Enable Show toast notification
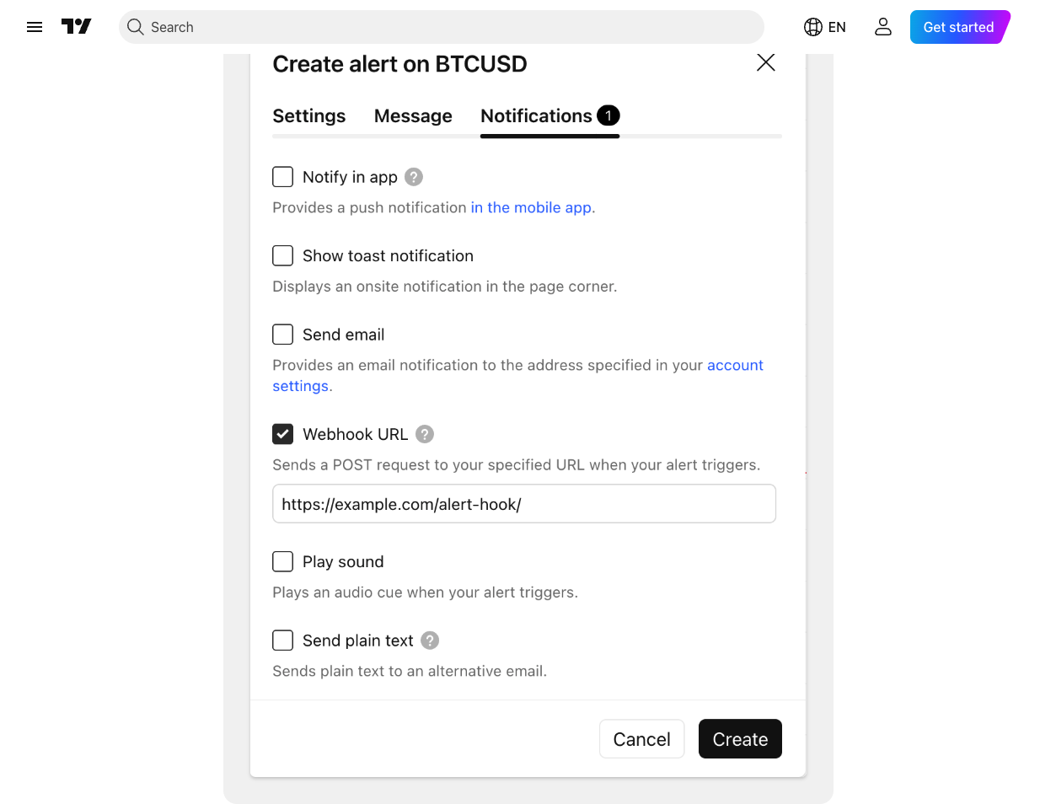 (282, 255)
